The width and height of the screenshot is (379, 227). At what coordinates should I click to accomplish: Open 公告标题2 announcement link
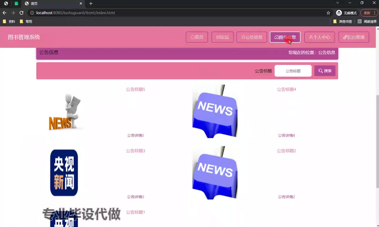[286, 151]
